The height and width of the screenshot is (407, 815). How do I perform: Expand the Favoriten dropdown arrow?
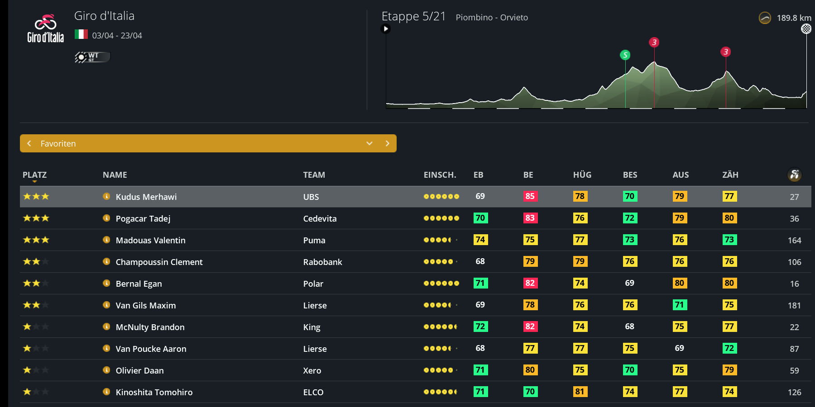(369, 143)
